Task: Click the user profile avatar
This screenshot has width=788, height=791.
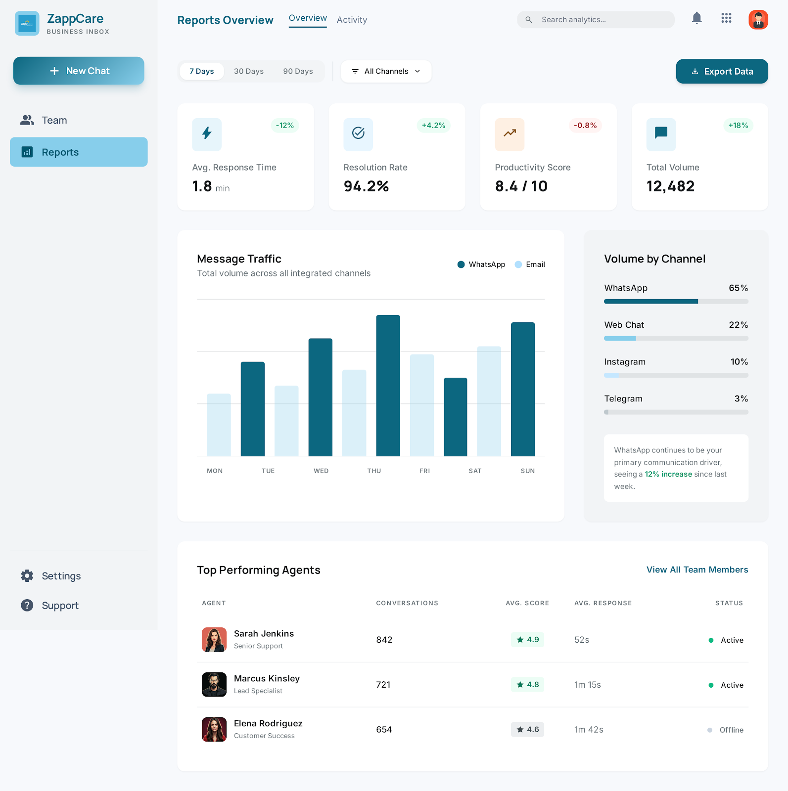Action: click(x=758, y=20)
